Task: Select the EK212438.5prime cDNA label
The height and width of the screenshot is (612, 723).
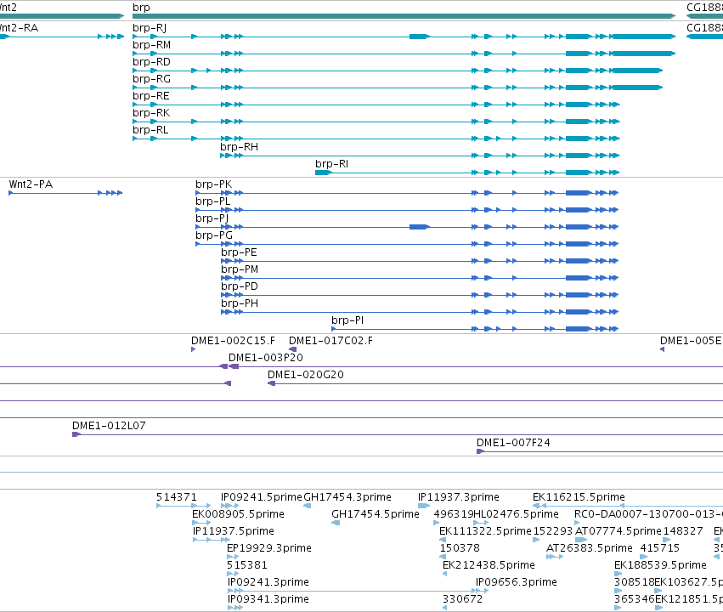Action: pos(489,565)
